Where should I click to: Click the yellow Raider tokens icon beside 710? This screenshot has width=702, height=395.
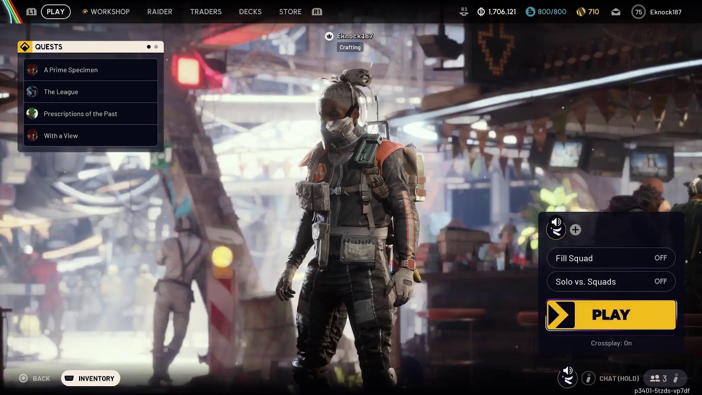tap(580, 12)
